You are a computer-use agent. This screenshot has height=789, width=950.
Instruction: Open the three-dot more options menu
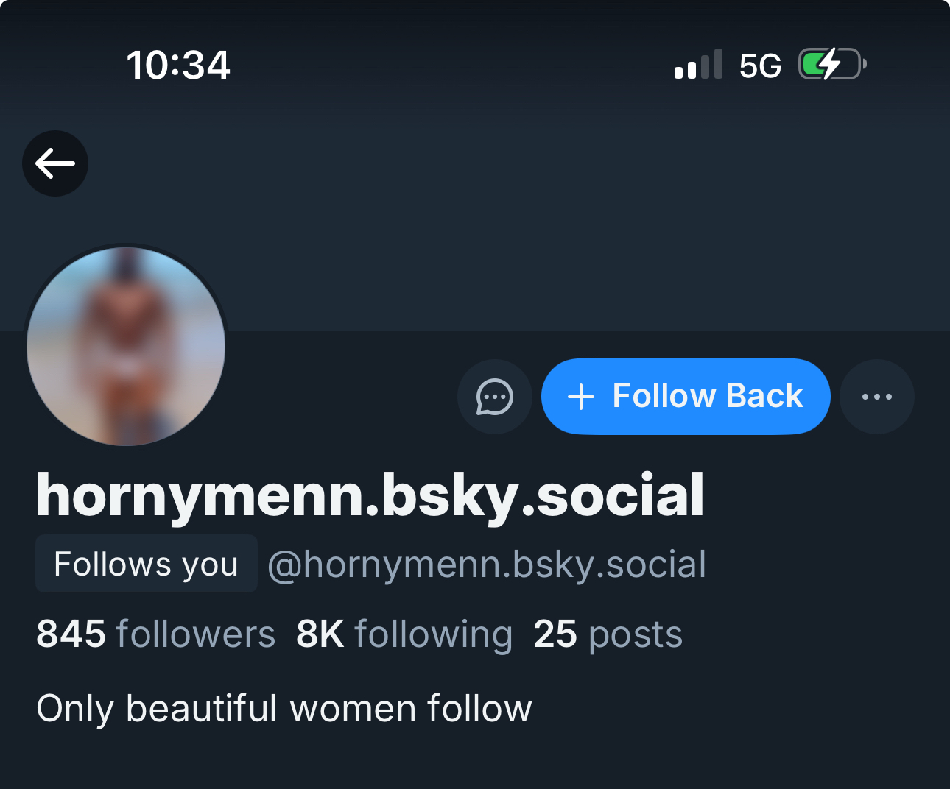pyautogui.click(x=876, y=397)
